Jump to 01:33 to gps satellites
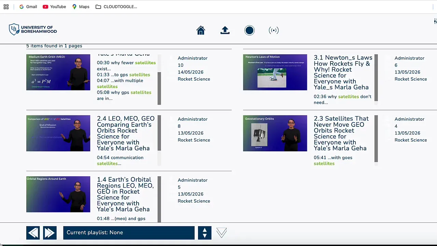Viewport: 437px width, 246px height. pos(124,74)
